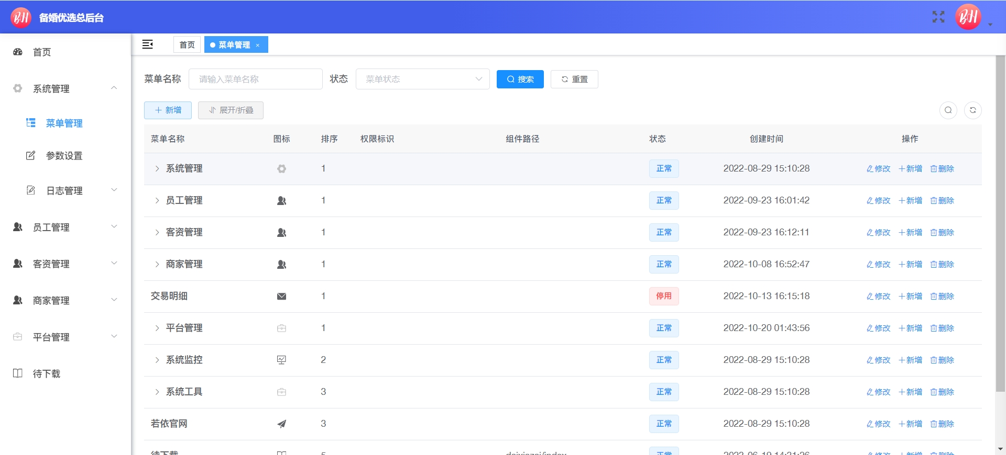Expand the 员工管理 table row
The height and width of the screenshot is (455, 1006).
coord(157,200)
